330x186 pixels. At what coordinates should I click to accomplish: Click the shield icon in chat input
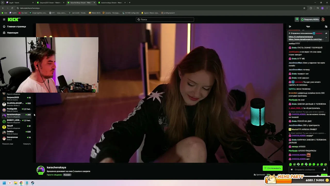(292, 170)
